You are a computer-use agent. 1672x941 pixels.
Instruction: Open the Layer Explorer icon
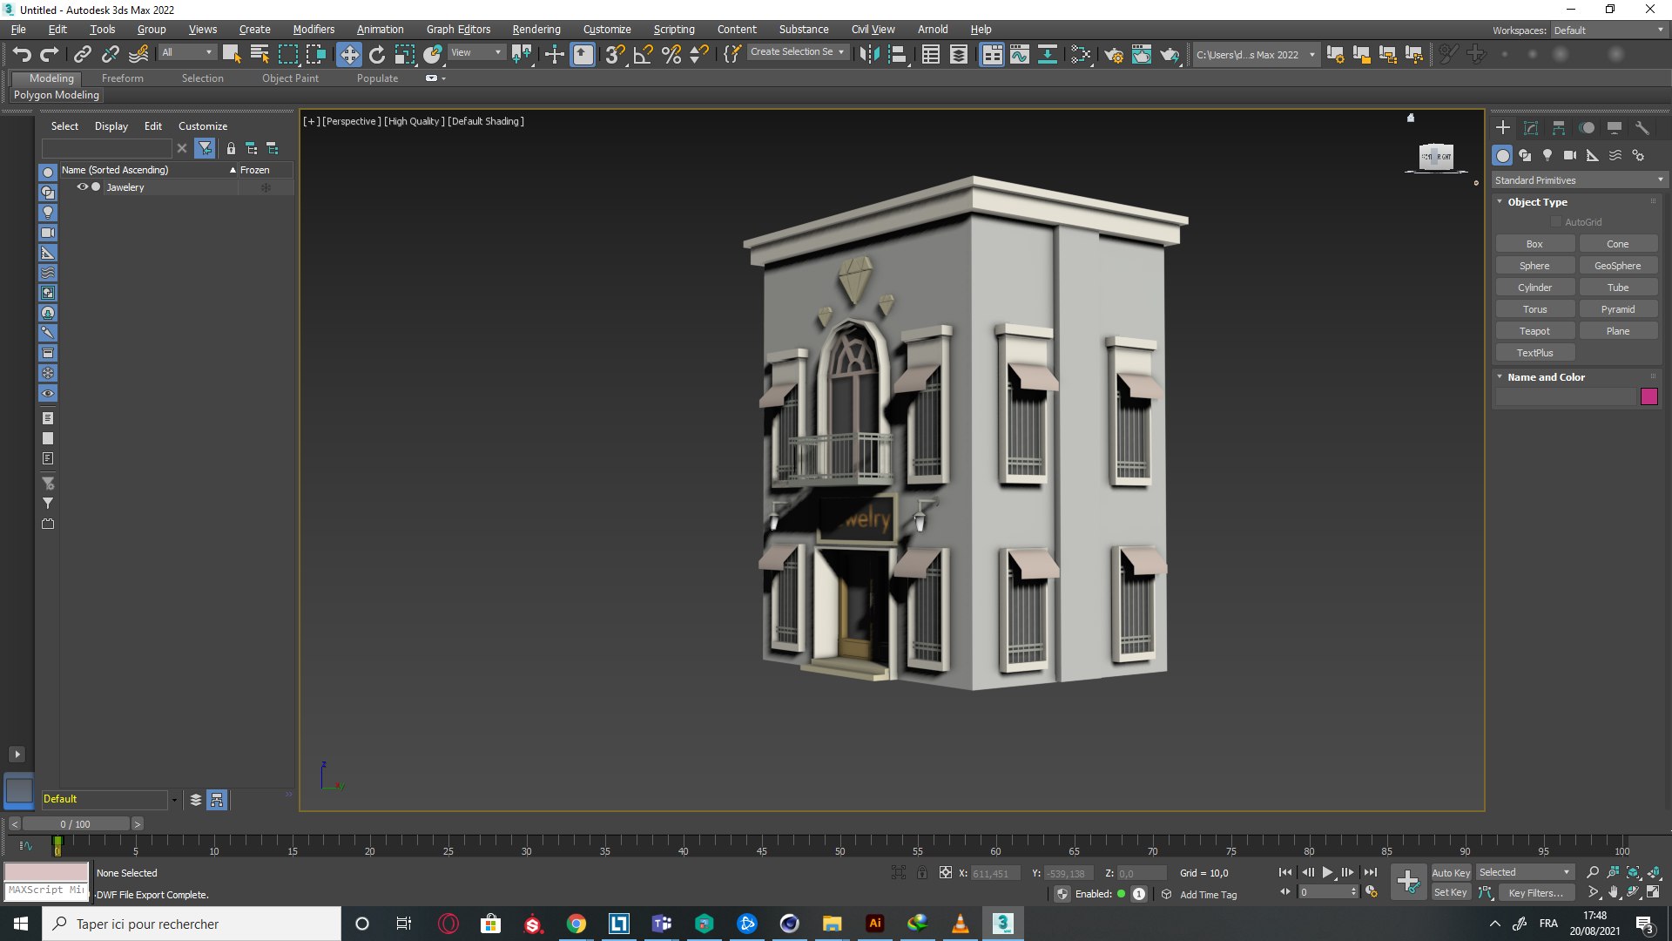pos(959,54)
